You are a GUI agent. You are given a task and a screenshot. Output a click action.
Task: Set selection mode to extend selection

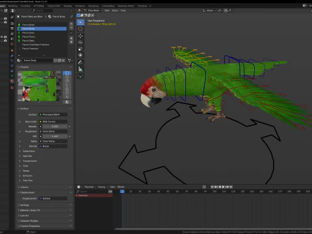click(x=82, y=16)
